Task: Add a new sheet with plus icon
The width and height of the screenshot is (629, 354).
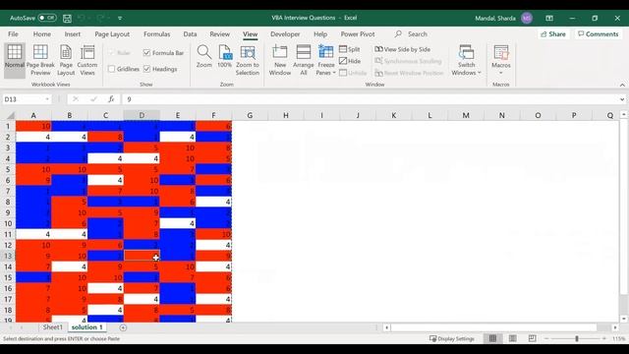Action: pos(123,327)
